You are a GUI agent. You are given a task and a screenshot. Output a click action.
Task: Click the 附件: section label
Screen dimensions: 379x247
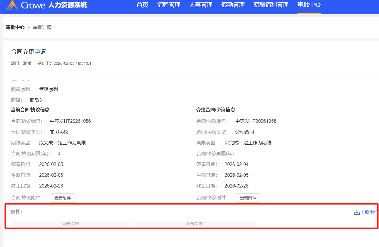click(17, 212)
